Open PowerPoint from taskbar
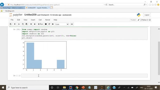160x90 pixels. click(x=83, y=87)
